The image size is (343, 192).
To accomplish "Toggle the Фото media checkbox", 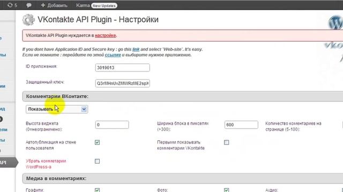I will coord(227,190).
